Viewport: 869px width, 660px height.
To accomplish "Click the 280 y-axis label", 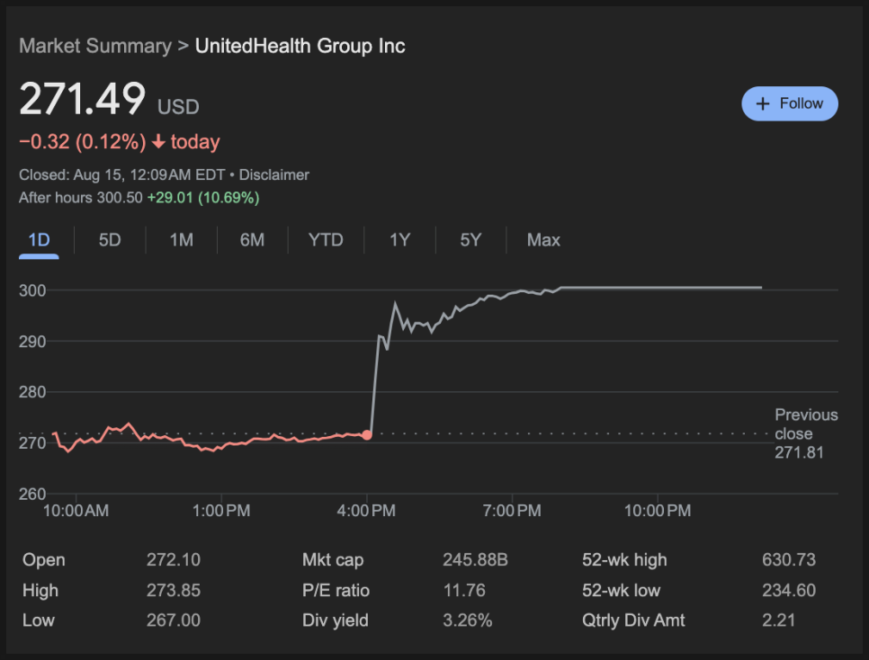I will pos(32,392).
